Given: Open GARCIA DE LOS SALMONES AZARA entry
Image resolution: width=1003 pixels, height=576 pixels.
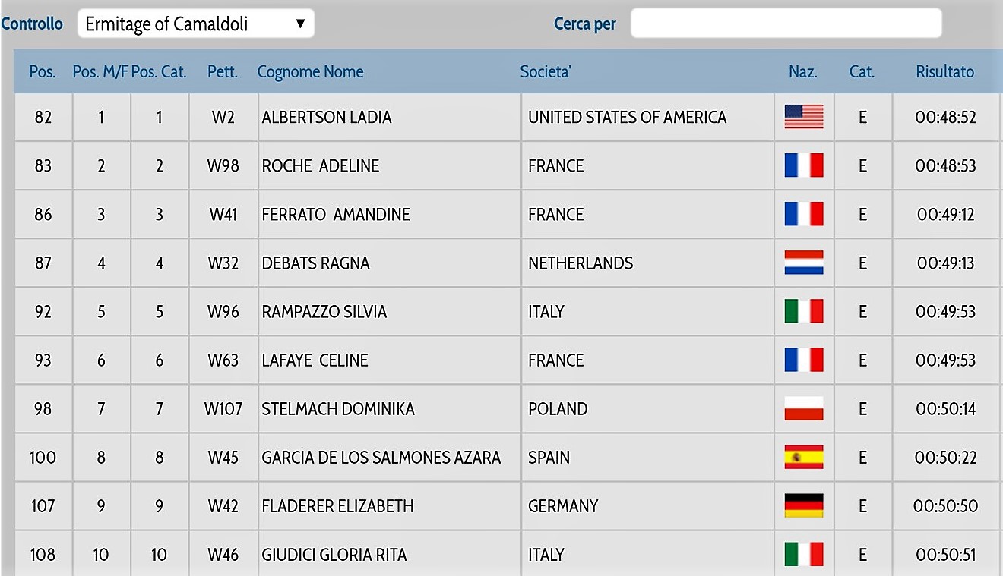Looking at the screenshot, I should [x=381, y=458].
